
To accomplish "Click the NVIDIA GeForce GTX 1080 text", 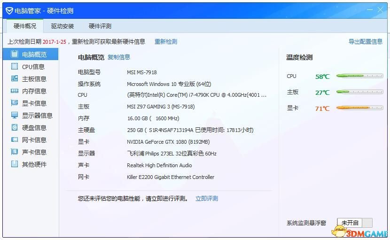I will 168,142.
